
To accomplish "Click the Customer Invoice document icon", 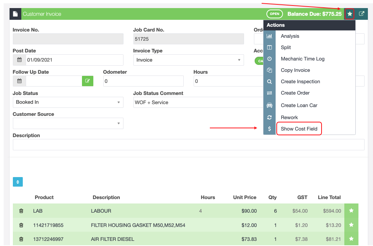I will (x=15, y=14).
